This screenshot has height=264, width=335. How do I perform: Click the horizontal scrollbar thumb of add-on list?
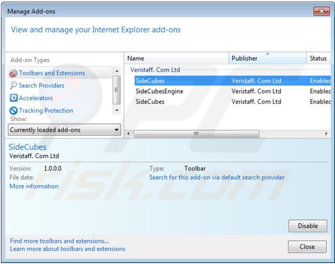pos(196,134)
